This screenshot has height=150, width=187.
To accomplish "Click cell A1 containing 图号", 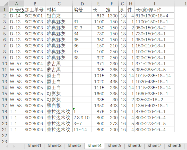I will click(x=16, y=10).
